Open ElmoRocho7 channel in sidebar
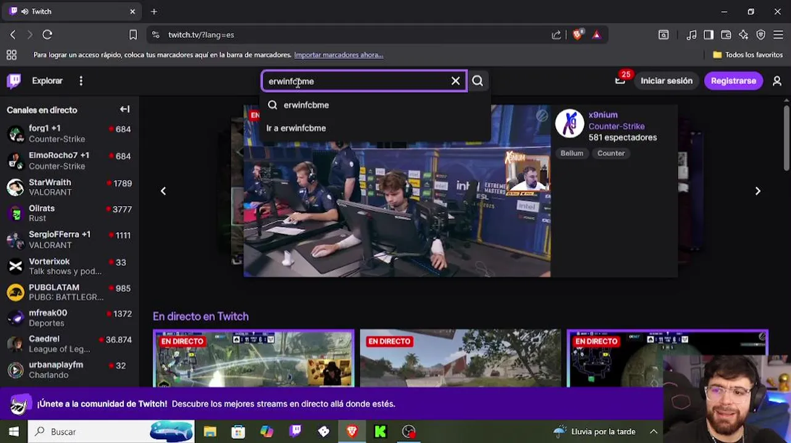Screen dimensions: 791x443 (x=69, y=161)
